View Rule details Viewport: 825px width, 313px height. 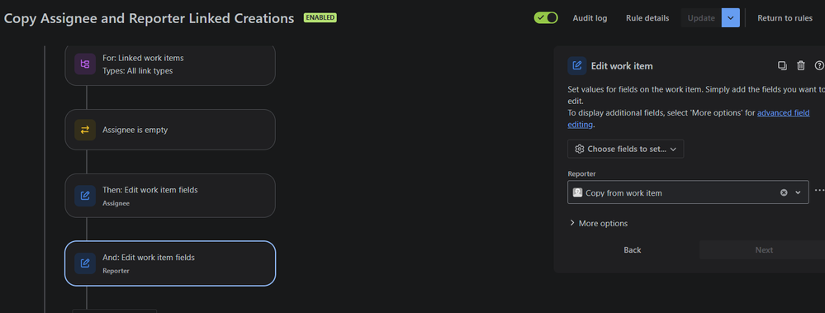tap(647, 18)
